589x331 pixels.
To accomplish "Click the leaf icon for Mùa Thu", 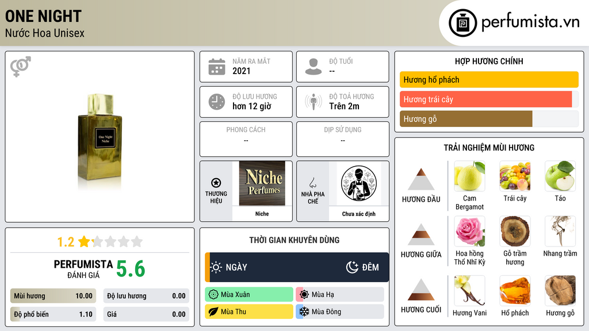I will (x=213, y=311).
